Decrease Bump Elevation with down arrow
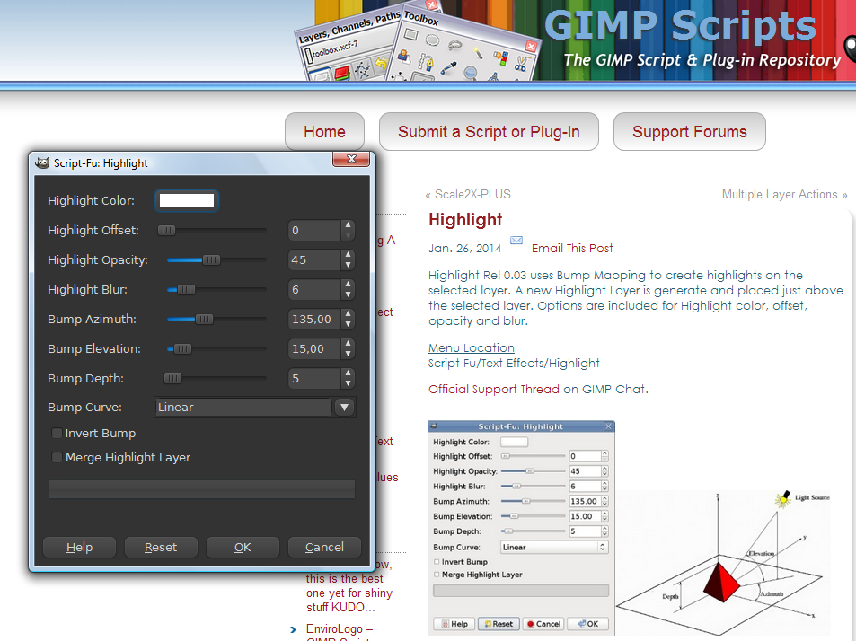This screenshot has height=641, width=856. (x=348, y=354)
